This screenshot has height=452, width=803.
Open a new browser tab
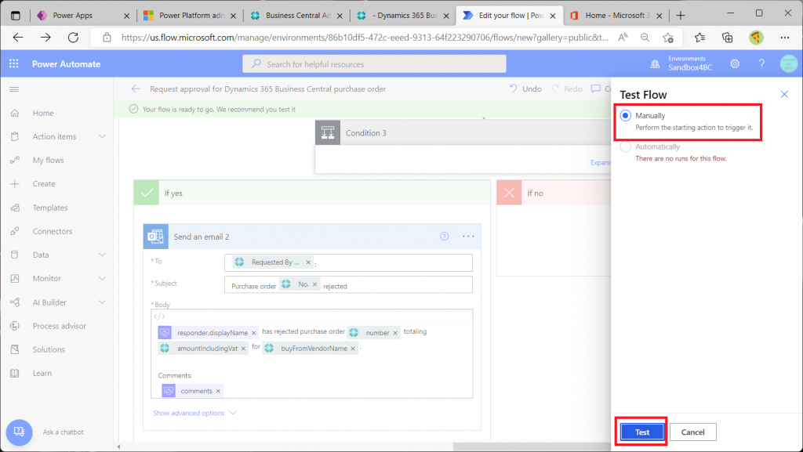click(x=681, y=16)
